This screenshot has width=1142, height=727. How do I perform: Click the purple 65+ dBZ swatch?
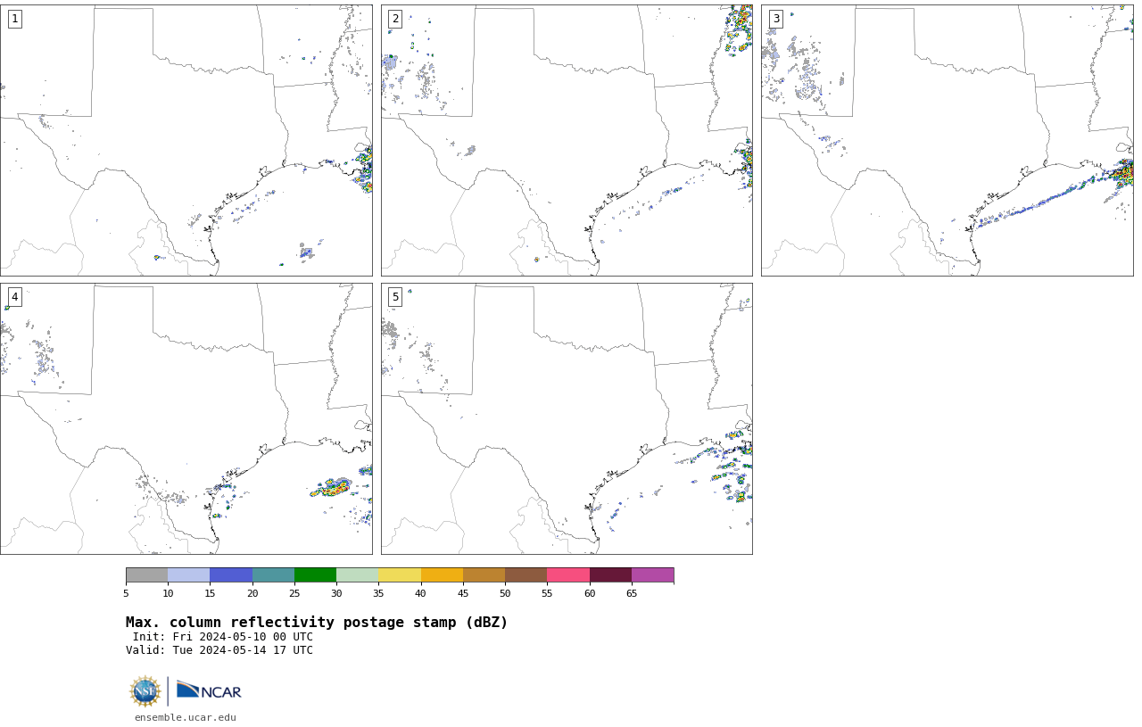(x=652, y=574)
